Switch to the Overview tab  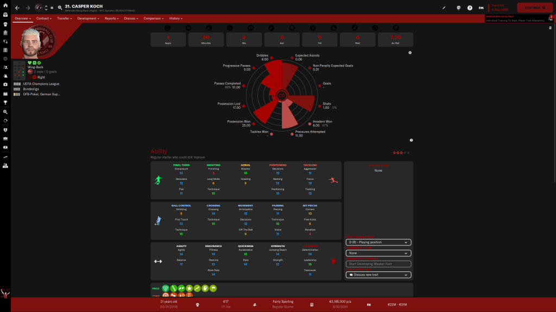[x=22, y=18]
